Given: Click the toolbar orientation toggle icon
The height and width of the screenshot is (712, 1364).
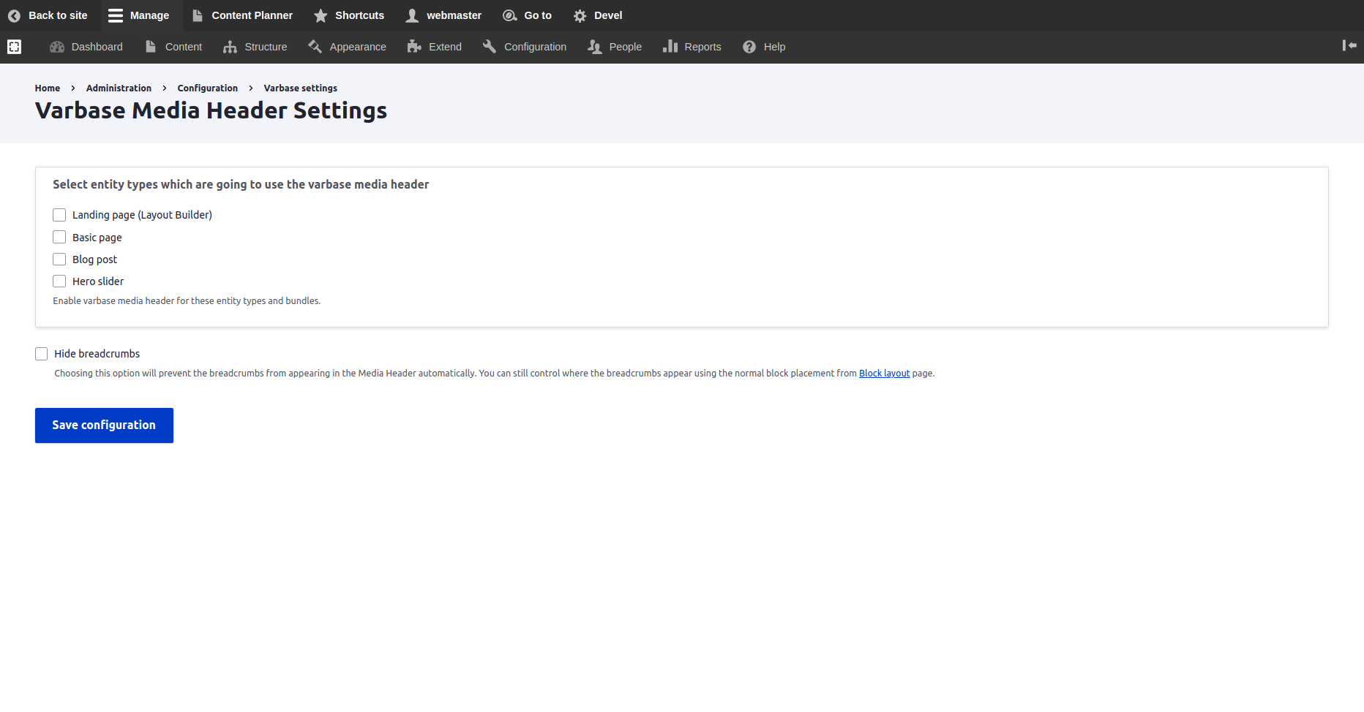Looking at the screenshot, I should click(x=1349, y=45).
